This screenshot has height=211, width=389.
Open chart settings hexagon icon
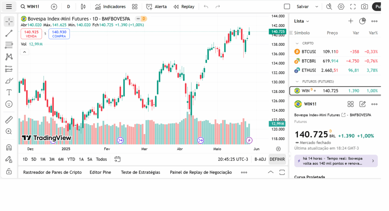pos(341,7)
